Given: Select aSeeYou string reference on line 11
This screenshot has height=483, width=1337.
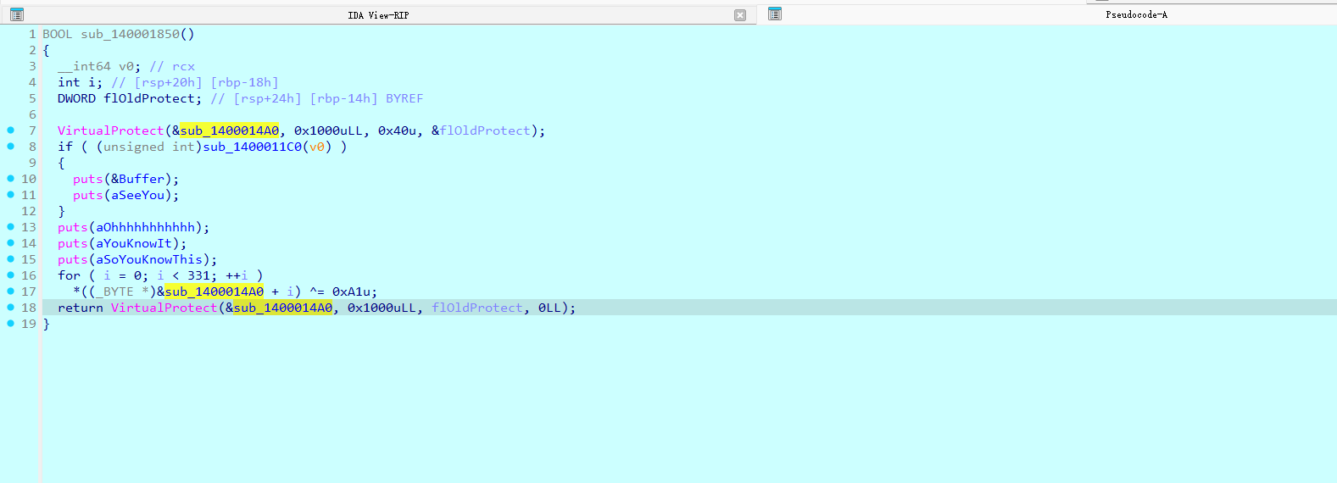Looking at the screenshot, I should (x=137, y=195).
